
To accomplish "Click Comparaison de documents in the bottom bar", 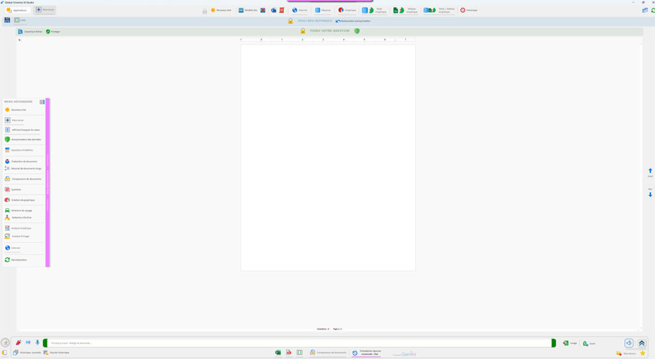I will [x=328, y=353].
